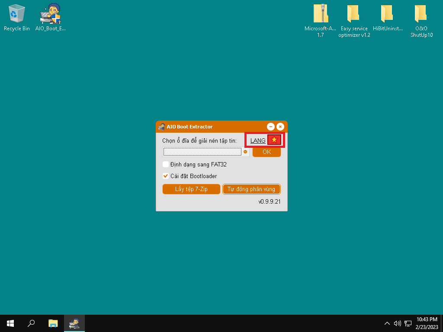
Task: Select the O&O ShutUp10 desktop folder
Action: [x=421, y=17]
